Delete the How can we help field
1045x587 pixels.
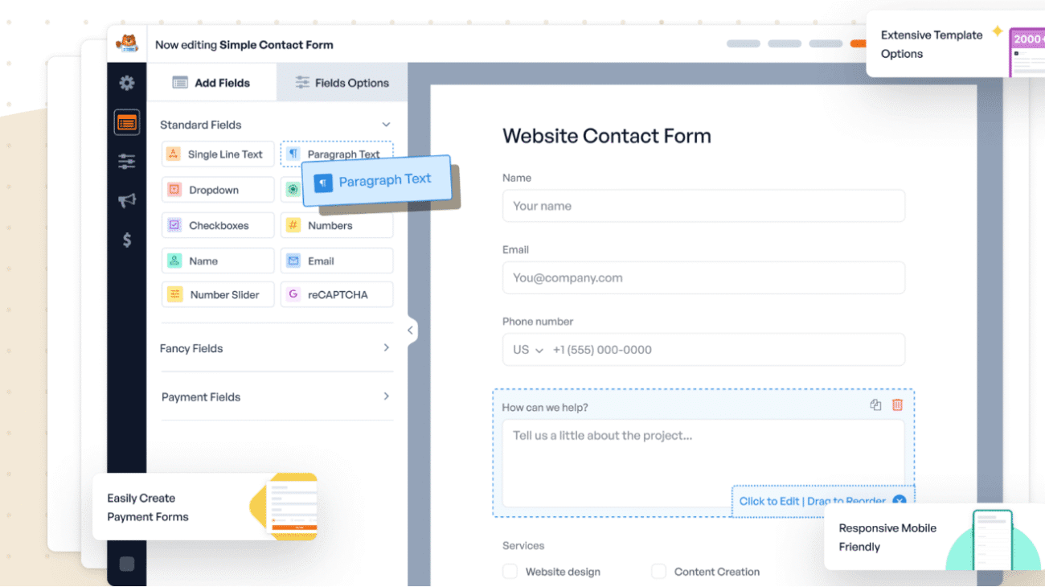(897, 405)
